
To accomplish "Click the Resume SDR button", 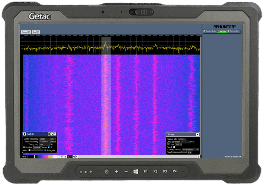I will point(26,32).
